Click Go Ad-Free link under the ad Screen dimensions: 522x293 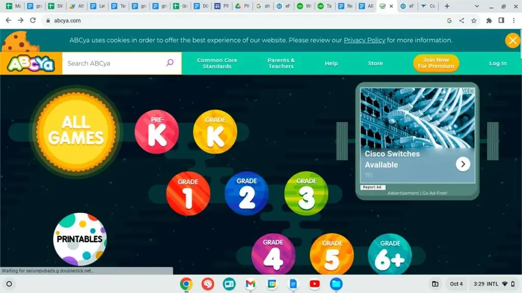(x=435, y=193)
